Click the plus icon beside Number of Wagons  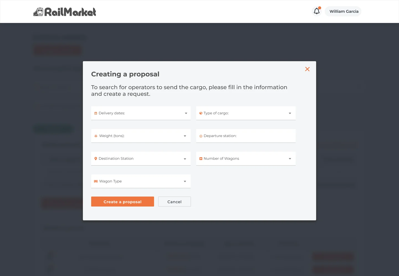click(201, 159)
